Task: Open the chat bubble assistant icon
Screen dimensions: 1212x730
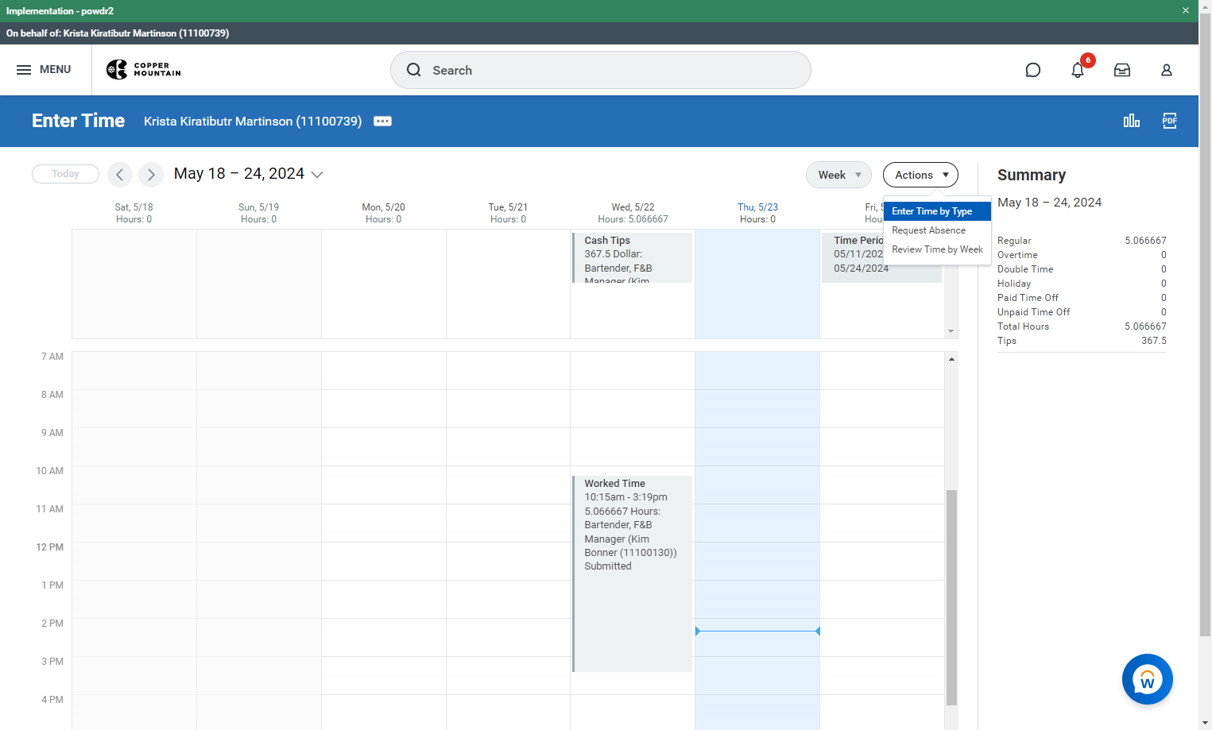Action: (1033, 70)
